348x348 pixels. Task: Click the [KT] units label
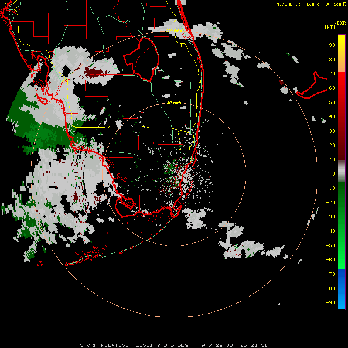tap(330, 27)
